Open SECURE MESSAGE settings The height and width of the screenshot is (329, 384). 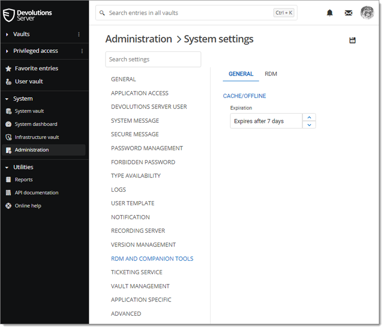click(135, 135)
